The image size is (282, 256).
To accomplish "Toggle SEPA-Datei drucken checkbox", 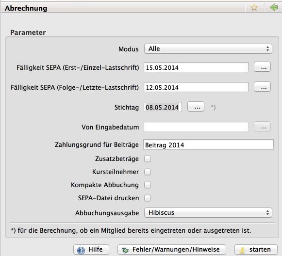I will pos(148,198).
